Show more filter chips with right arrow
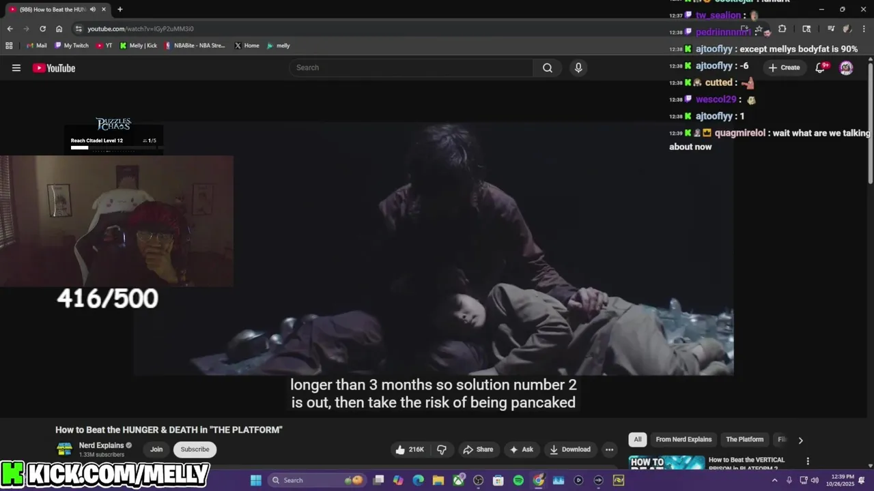 800,440
